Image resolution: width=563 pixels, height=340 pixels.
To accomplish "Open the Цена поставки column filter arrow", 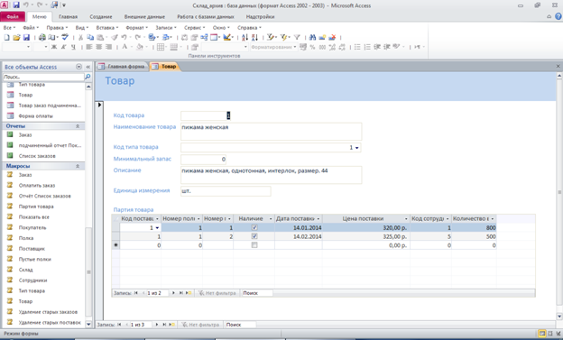I will [406, 218].
